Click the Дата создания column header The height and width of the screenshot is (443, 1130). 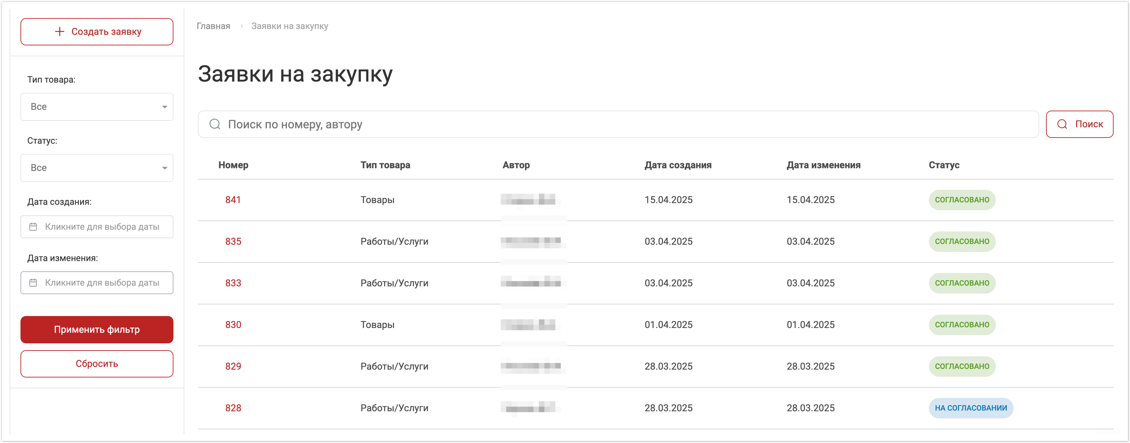tap(678, 166)
